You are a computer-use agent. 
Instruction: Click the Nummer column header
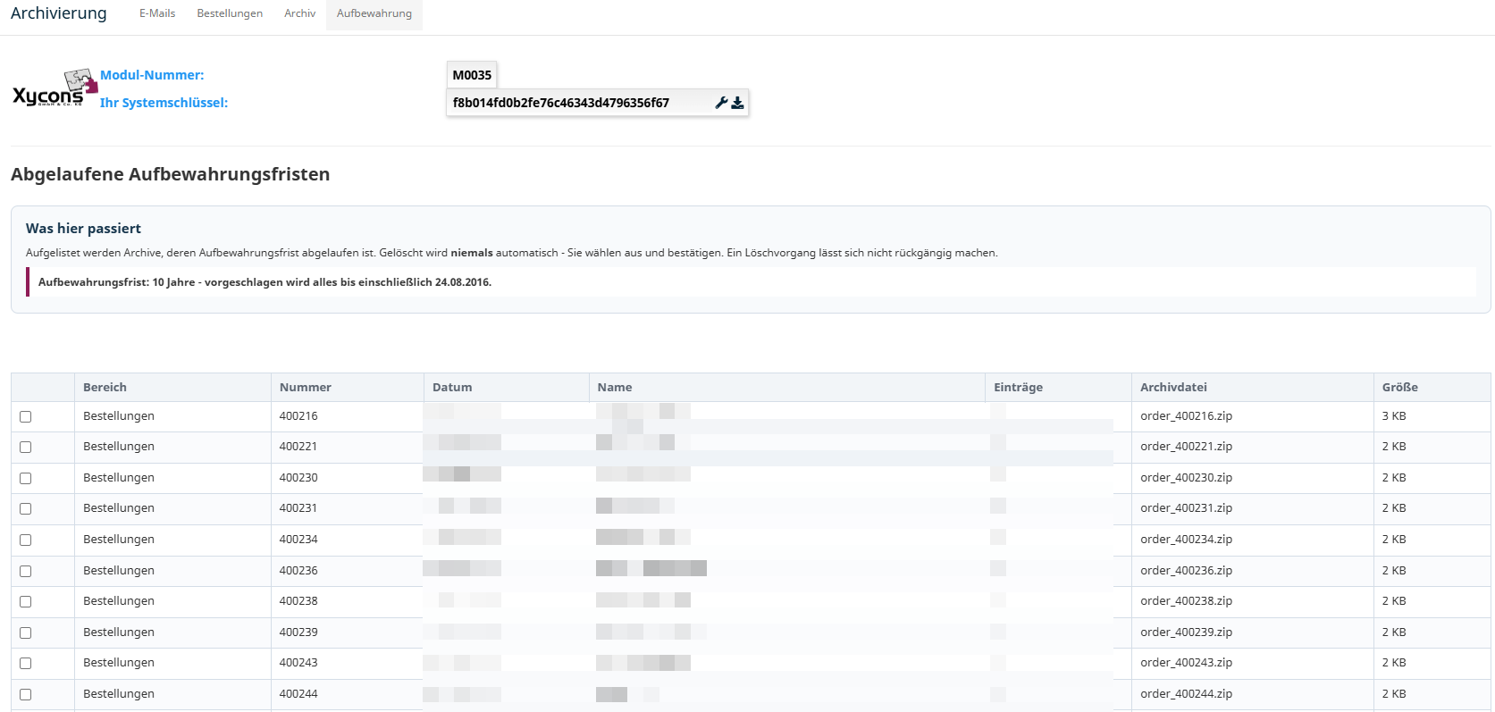point(306,387)
